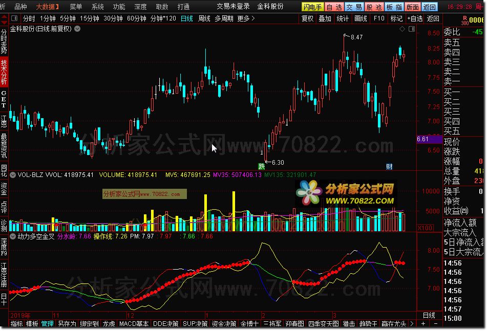
Task: Open the 系统 menu
Action: pos(97,7)
